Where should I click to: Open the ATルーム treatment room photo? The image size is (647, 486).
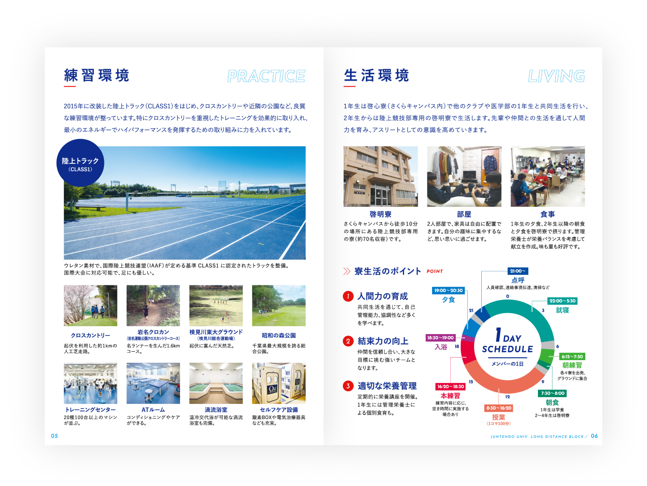[153, 383]
